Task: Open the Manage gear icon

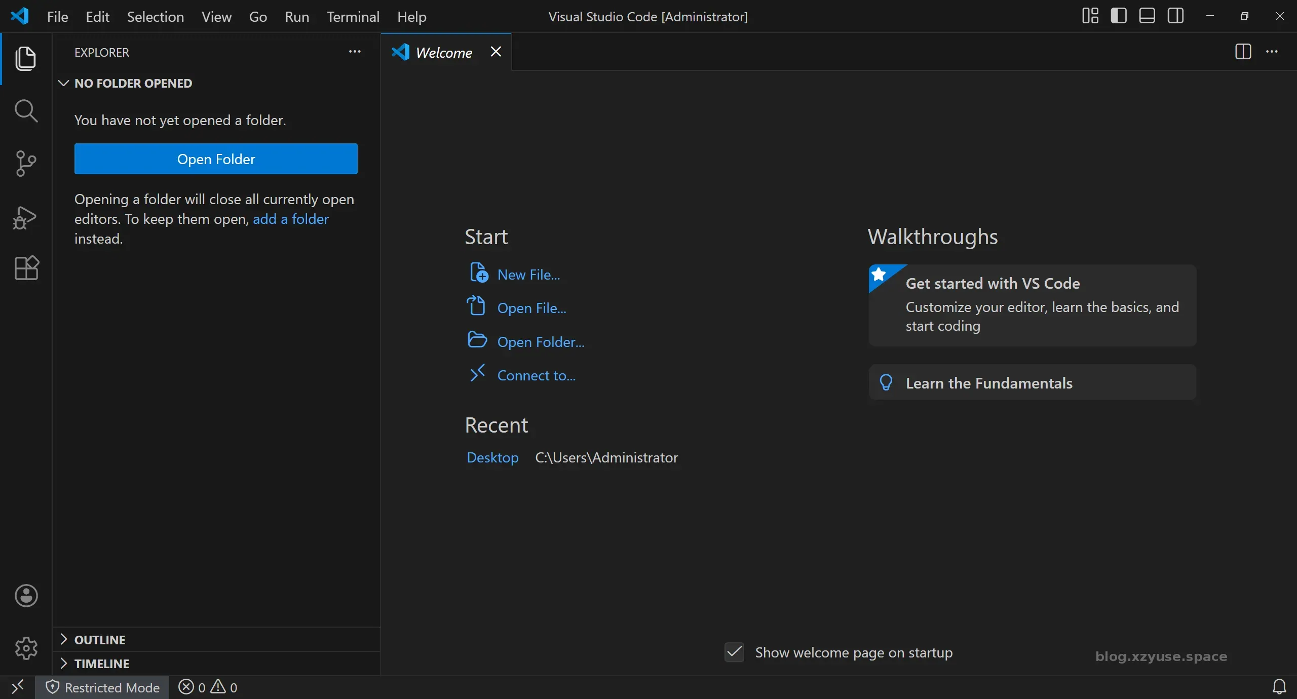Action: [26, 648]
